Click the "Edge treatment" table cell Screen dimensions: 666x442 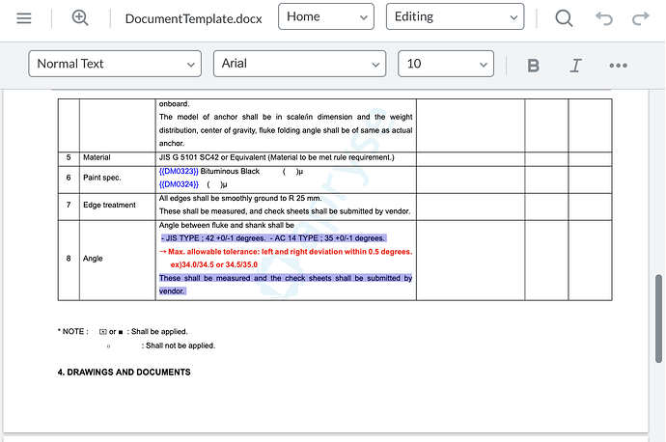pos(109,205)
